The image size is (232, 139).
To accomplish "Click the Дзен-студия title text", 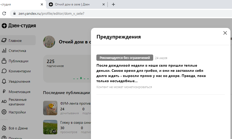I will point(22,26).
